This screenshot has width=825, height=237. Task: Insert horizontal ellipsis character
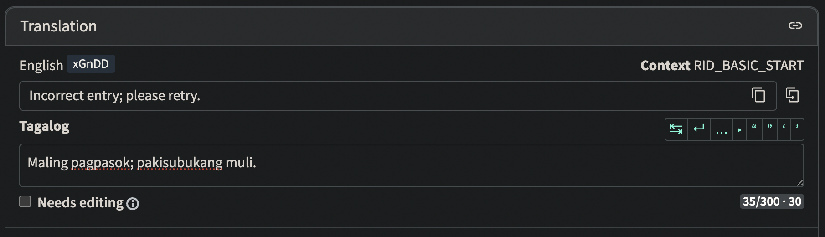coord(721,129)
